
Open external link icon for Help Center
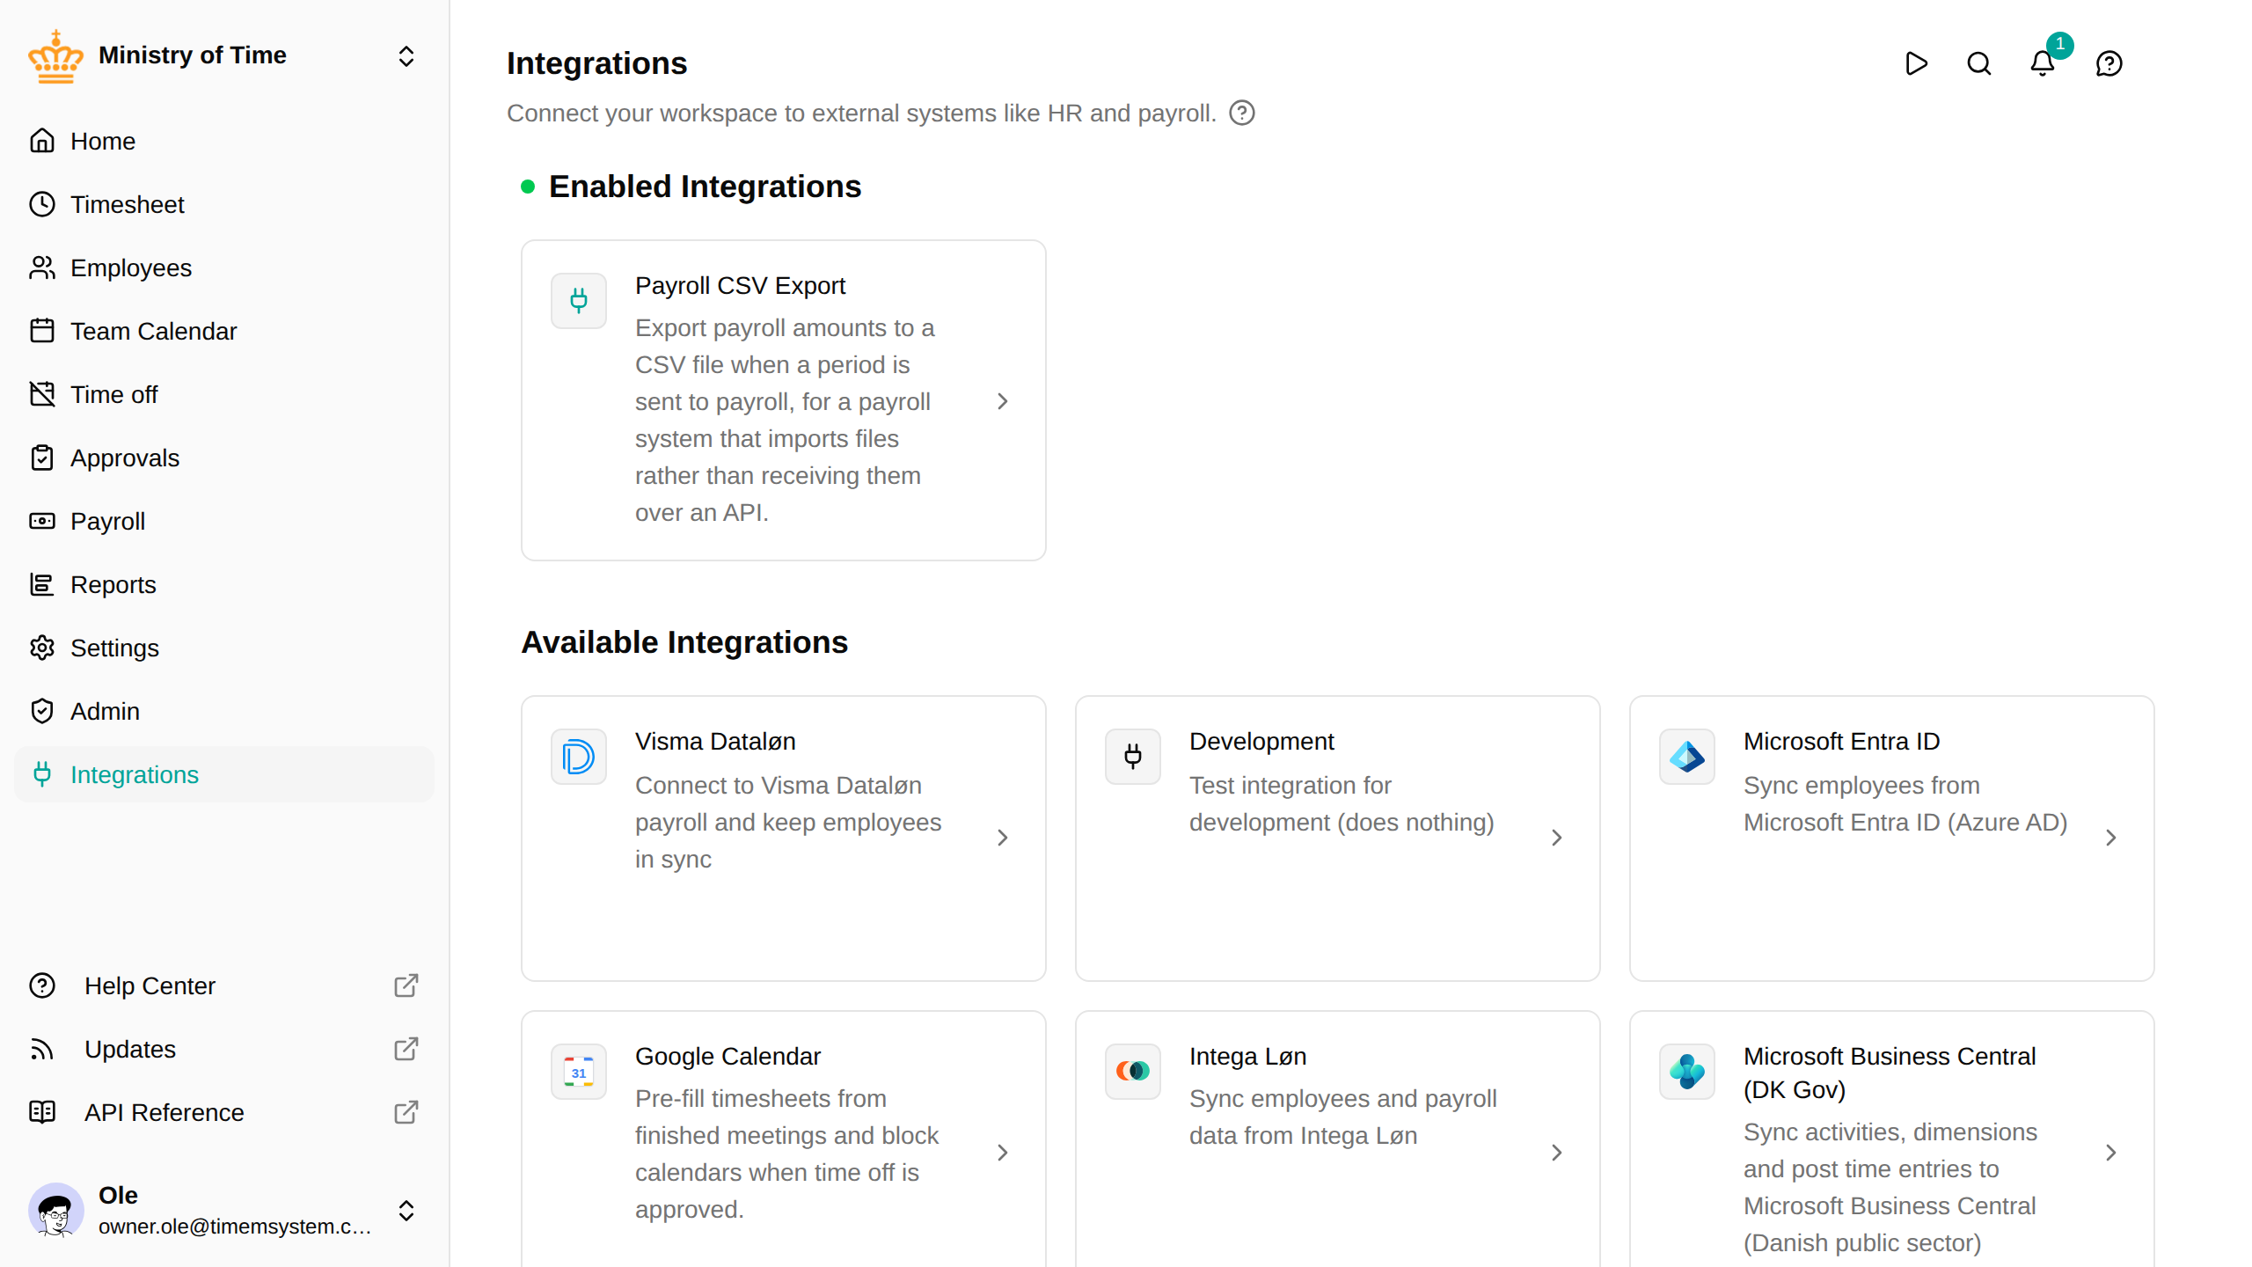406,985
